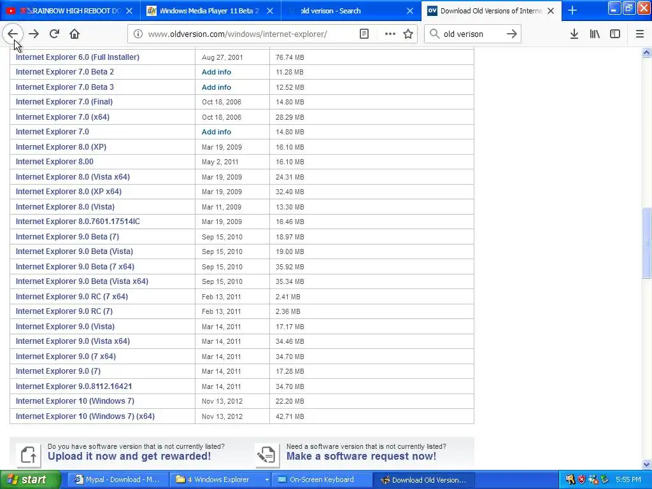652x489 pixels.
Task: Open a new browser tab
Action: [x=572, y=10]
